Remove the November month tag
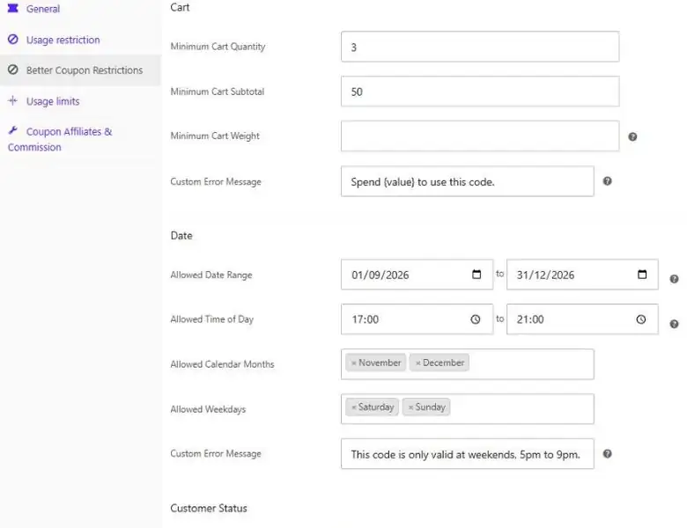 pos(353,363)
